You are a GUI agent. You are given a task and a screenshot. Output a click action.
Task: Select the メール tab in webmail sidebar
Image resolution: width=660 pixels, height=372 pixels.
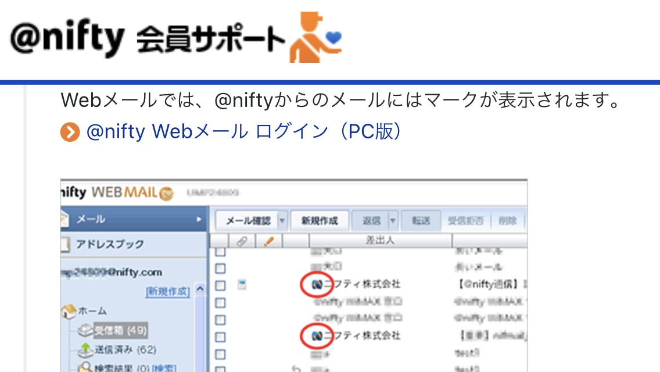point(135,219)
